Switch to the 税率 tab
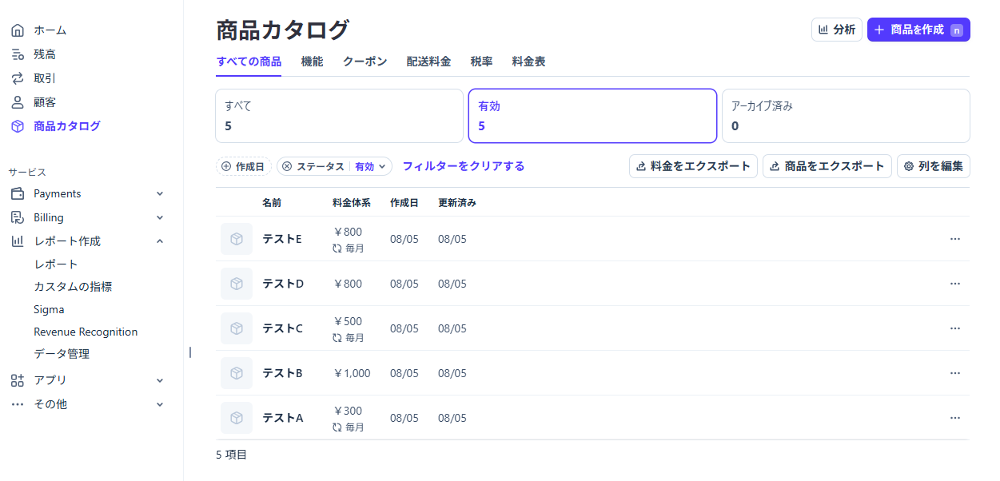The image size is (1000, 481). point(481,62)
